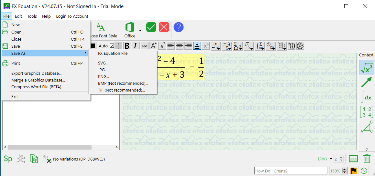375x176 pixels.
Task: Align equation right
Action: pyautogui.click(x=188, y=46)
